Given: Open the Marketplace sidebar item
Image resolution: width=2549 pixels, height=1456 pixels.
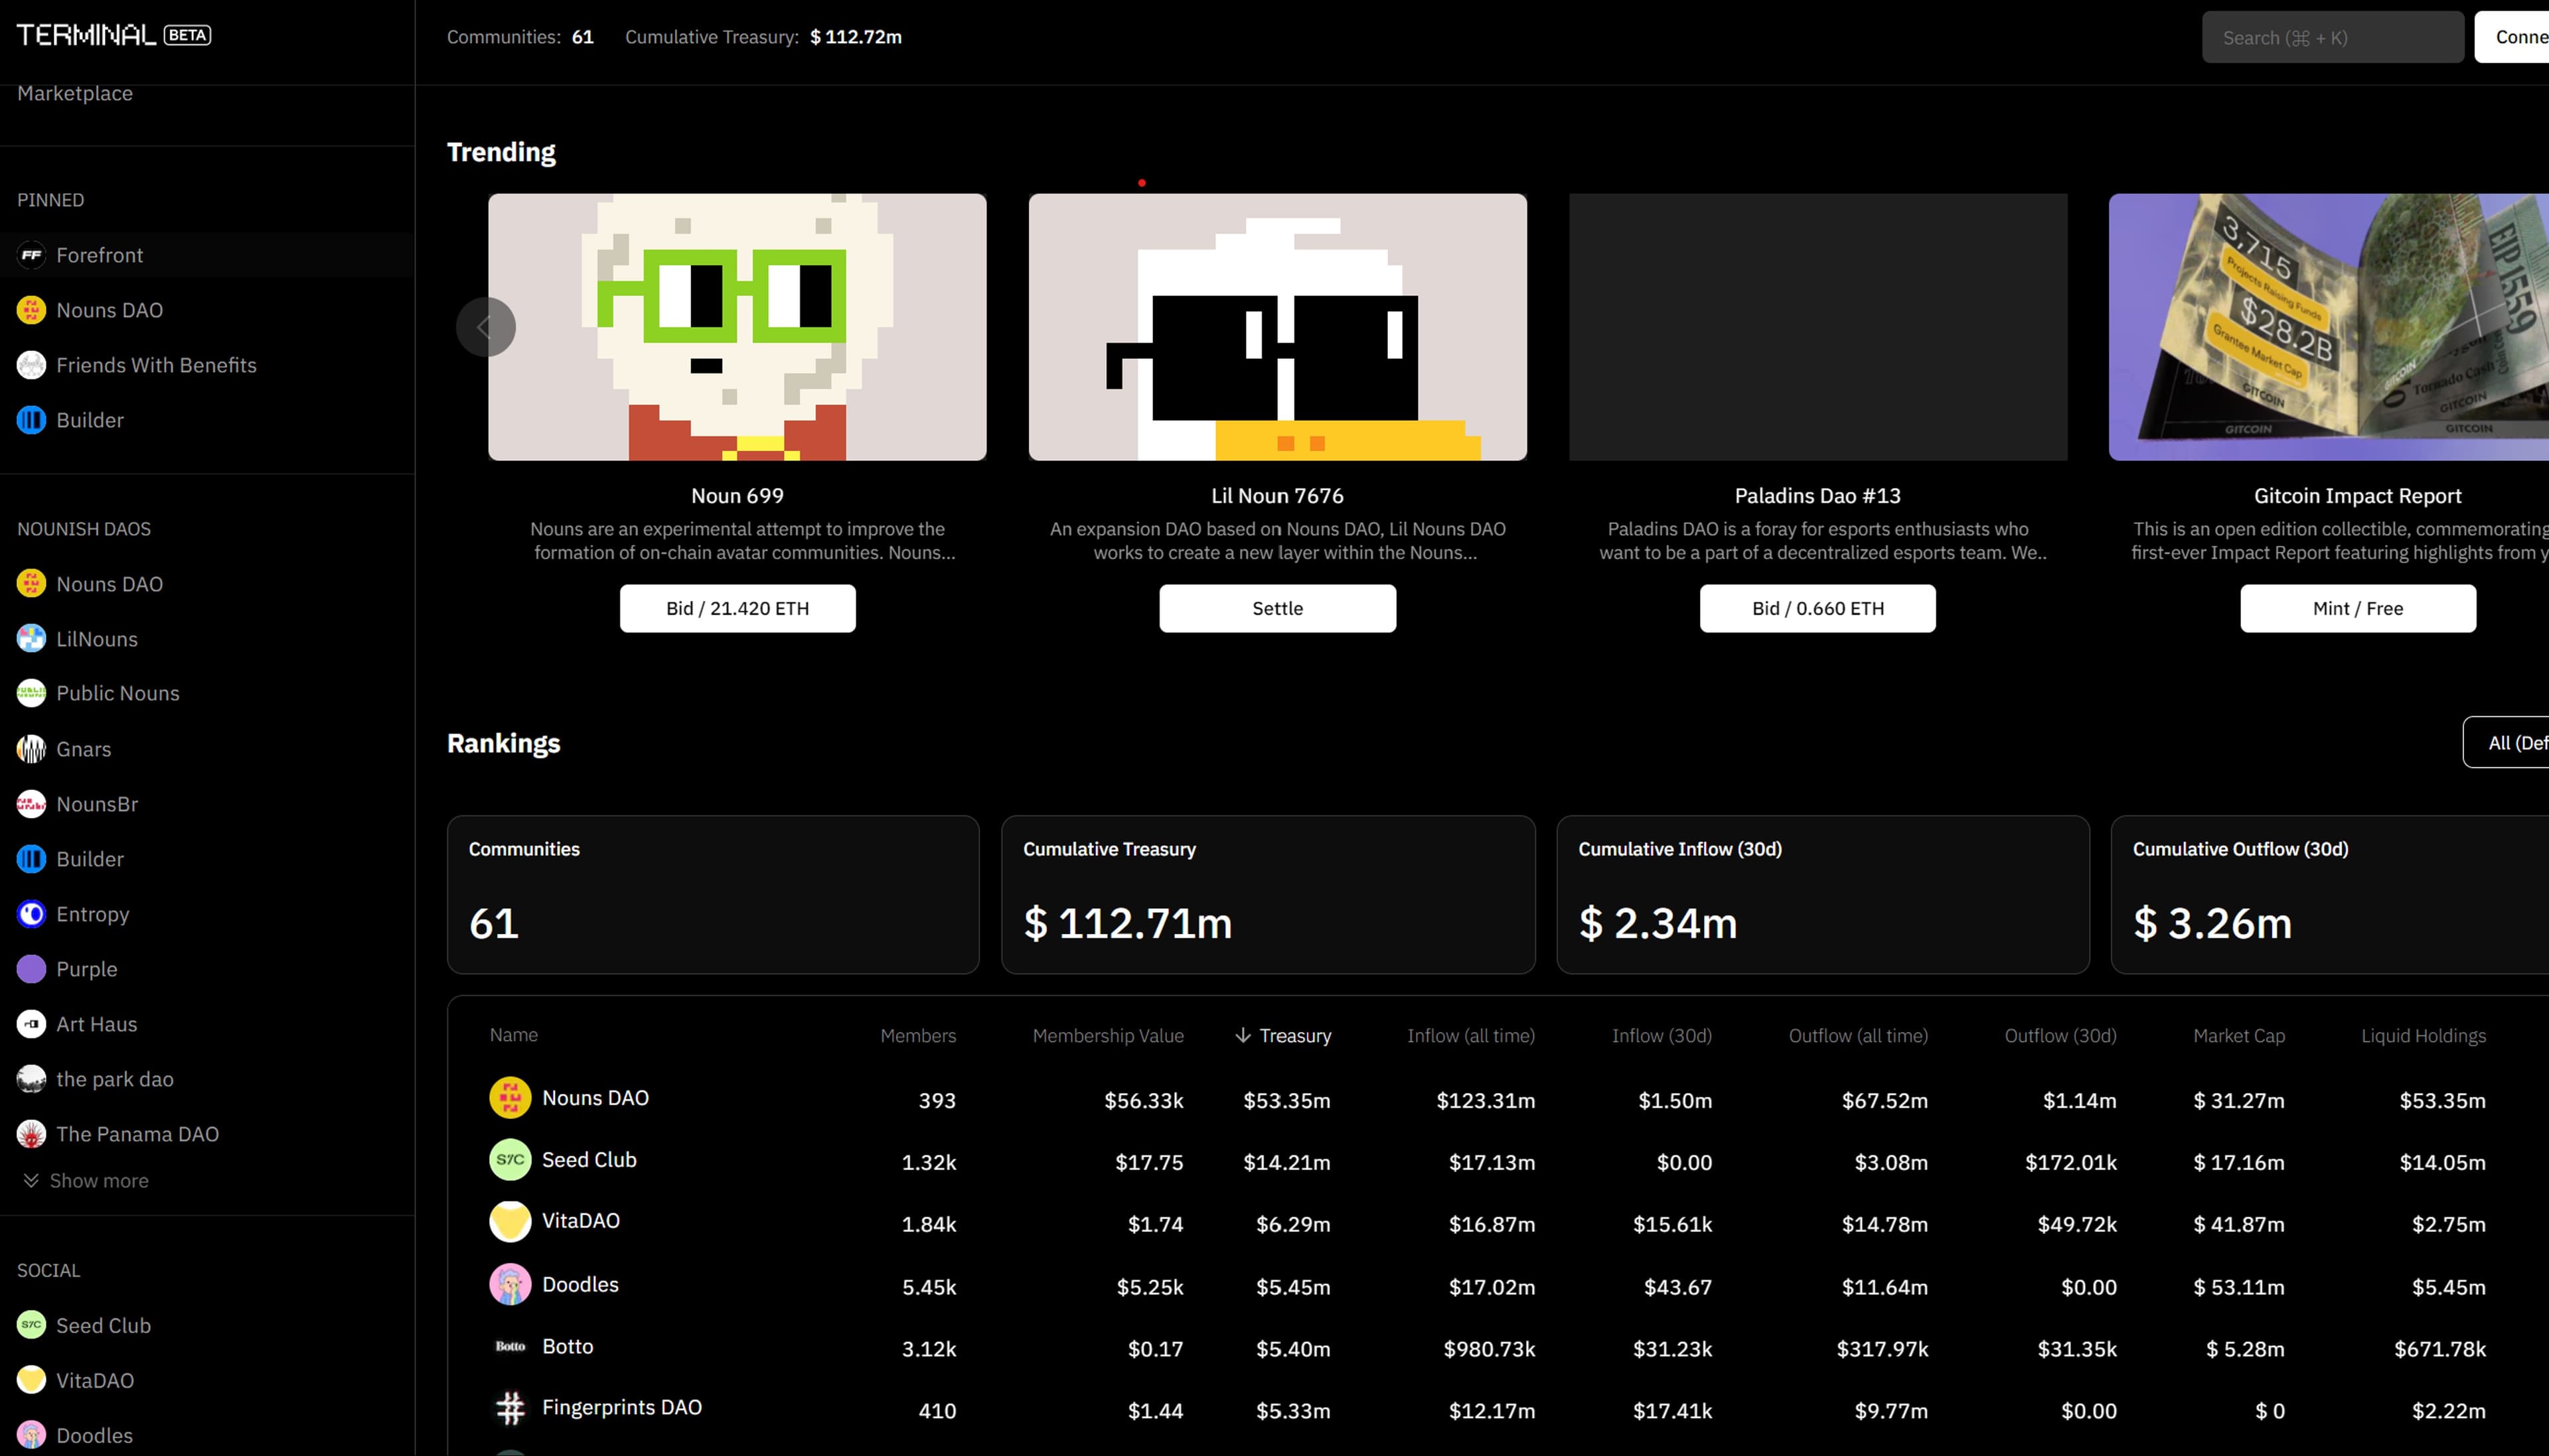Looking at the screenshot, I should (75, 93).
